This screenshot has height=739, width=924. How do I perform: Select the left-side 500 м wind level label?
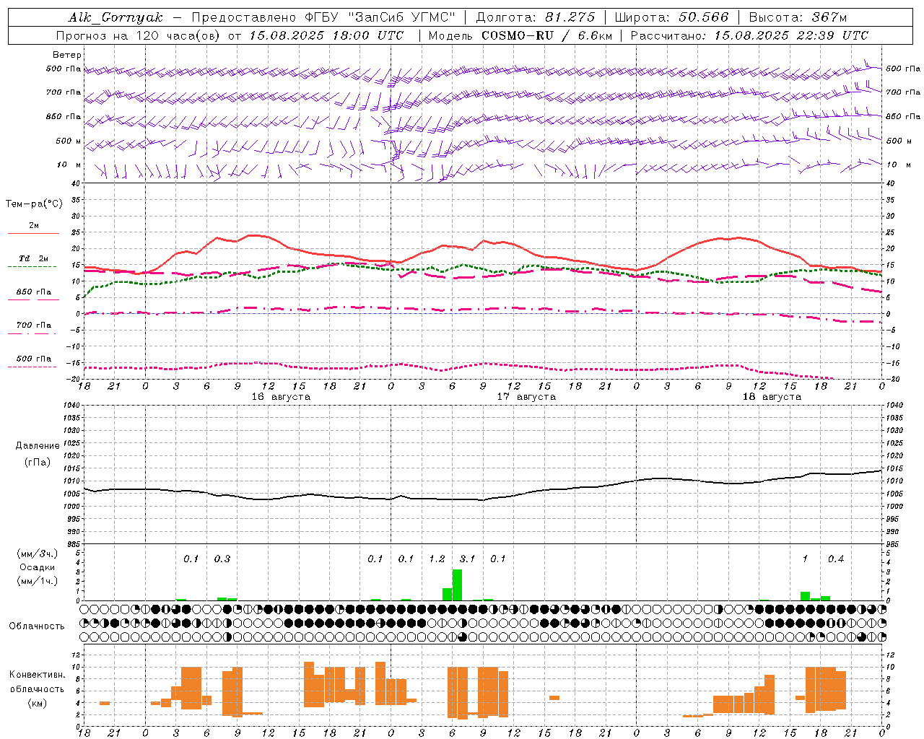coord(69,141)
